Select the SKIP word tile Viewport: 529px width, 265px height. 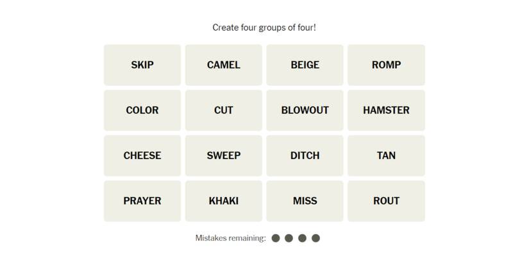142,65
